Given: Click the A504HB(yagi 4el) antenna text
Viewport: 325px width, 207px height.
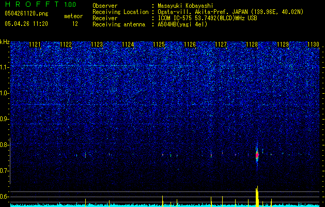Looking at the screenshot, I should coord(182,24).
